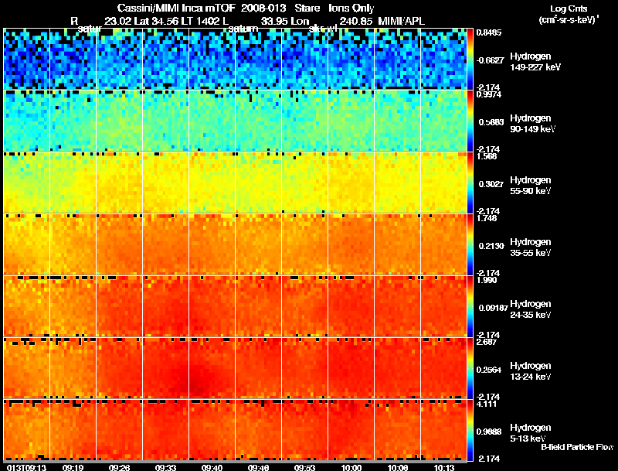Click the 'Hydrogen 13-24 keV' label
Image resolution: width=618 pixels, height=471 pixels.
click(531, 370)
